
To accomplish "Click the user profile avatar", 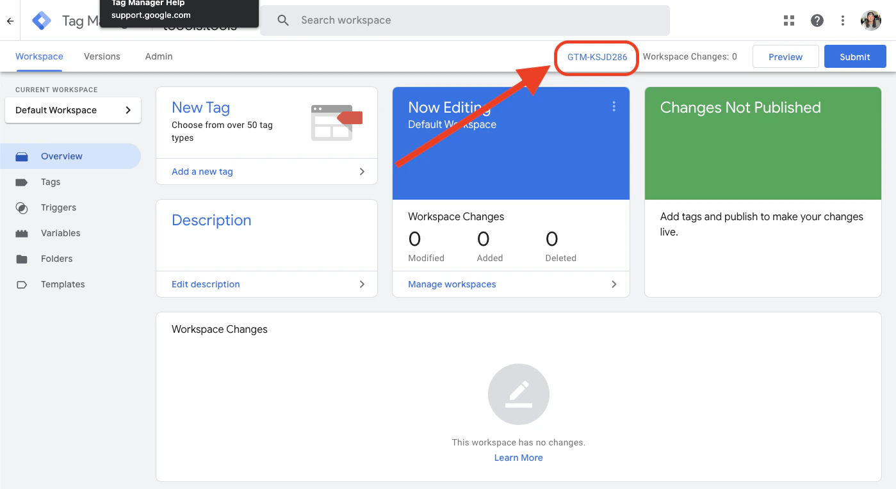I will pos(871,20).
